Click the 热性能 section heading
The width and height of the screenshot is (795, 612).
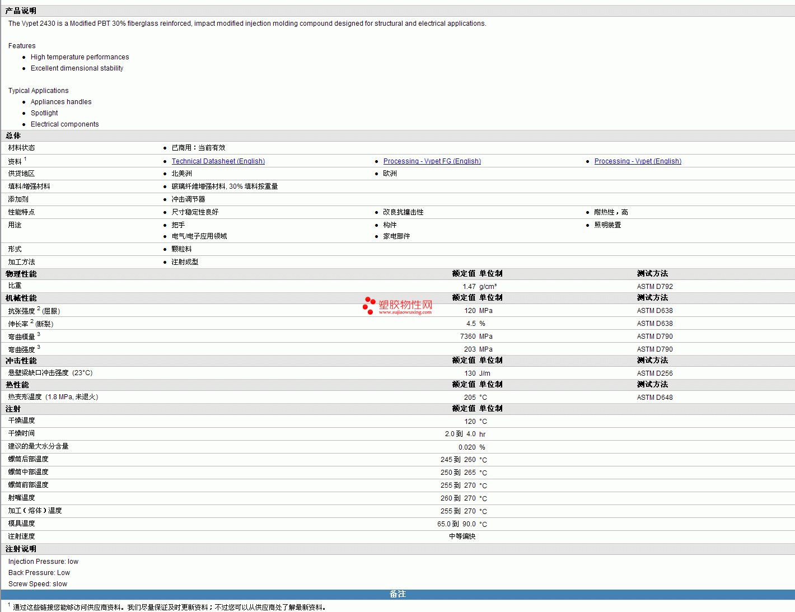click(x=17, y=385)
